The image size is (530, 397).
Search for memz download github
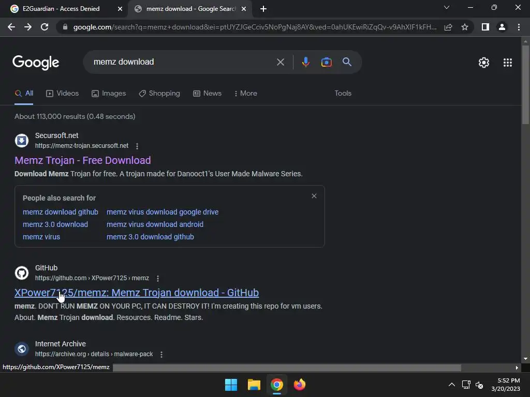[61, 212]
